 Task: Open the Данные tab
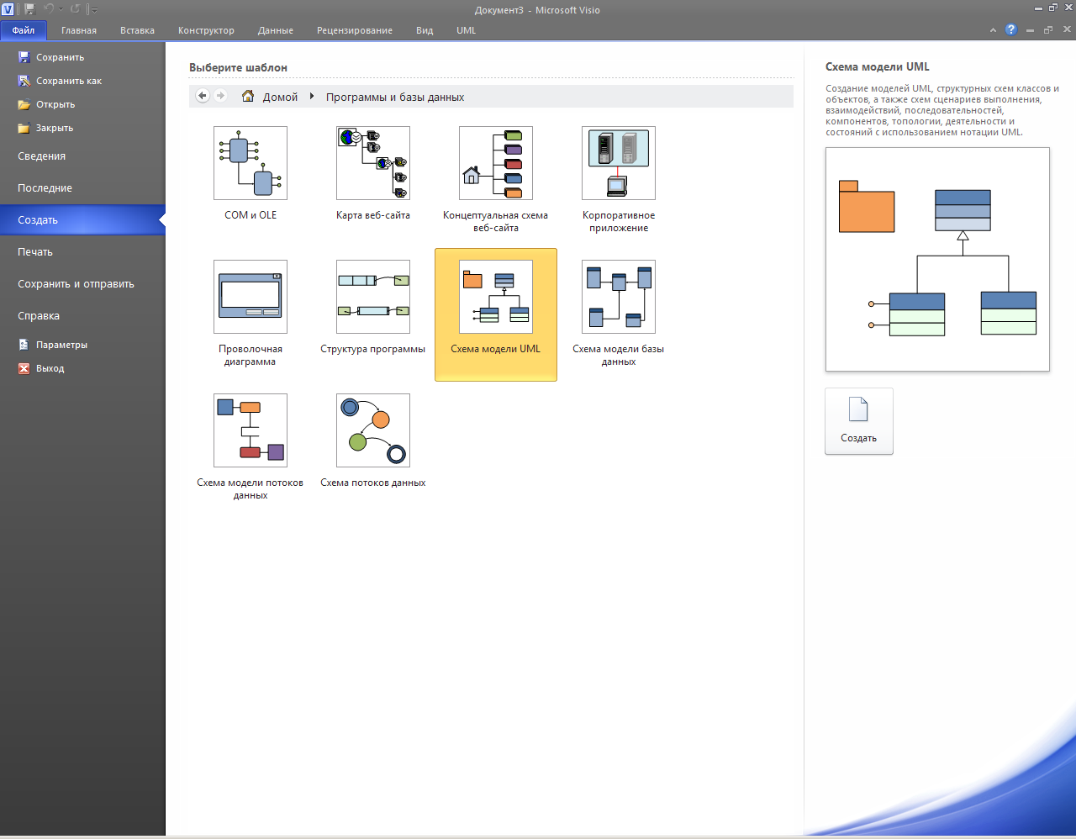click(276, 30)
